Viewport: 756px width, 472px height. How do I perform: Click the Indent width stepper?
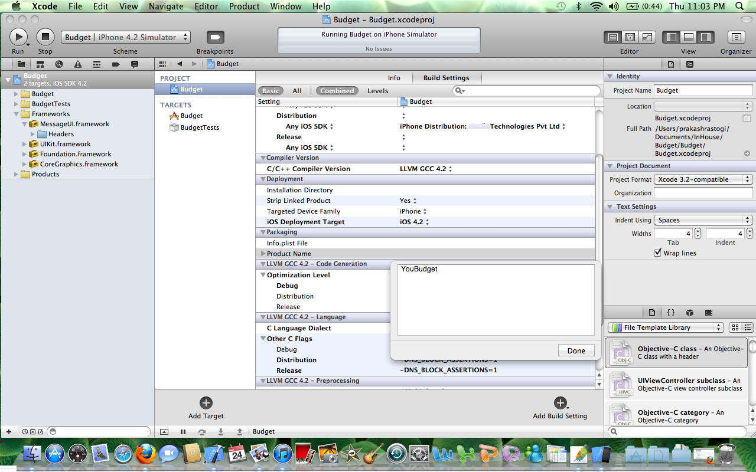tap(750, 234)
